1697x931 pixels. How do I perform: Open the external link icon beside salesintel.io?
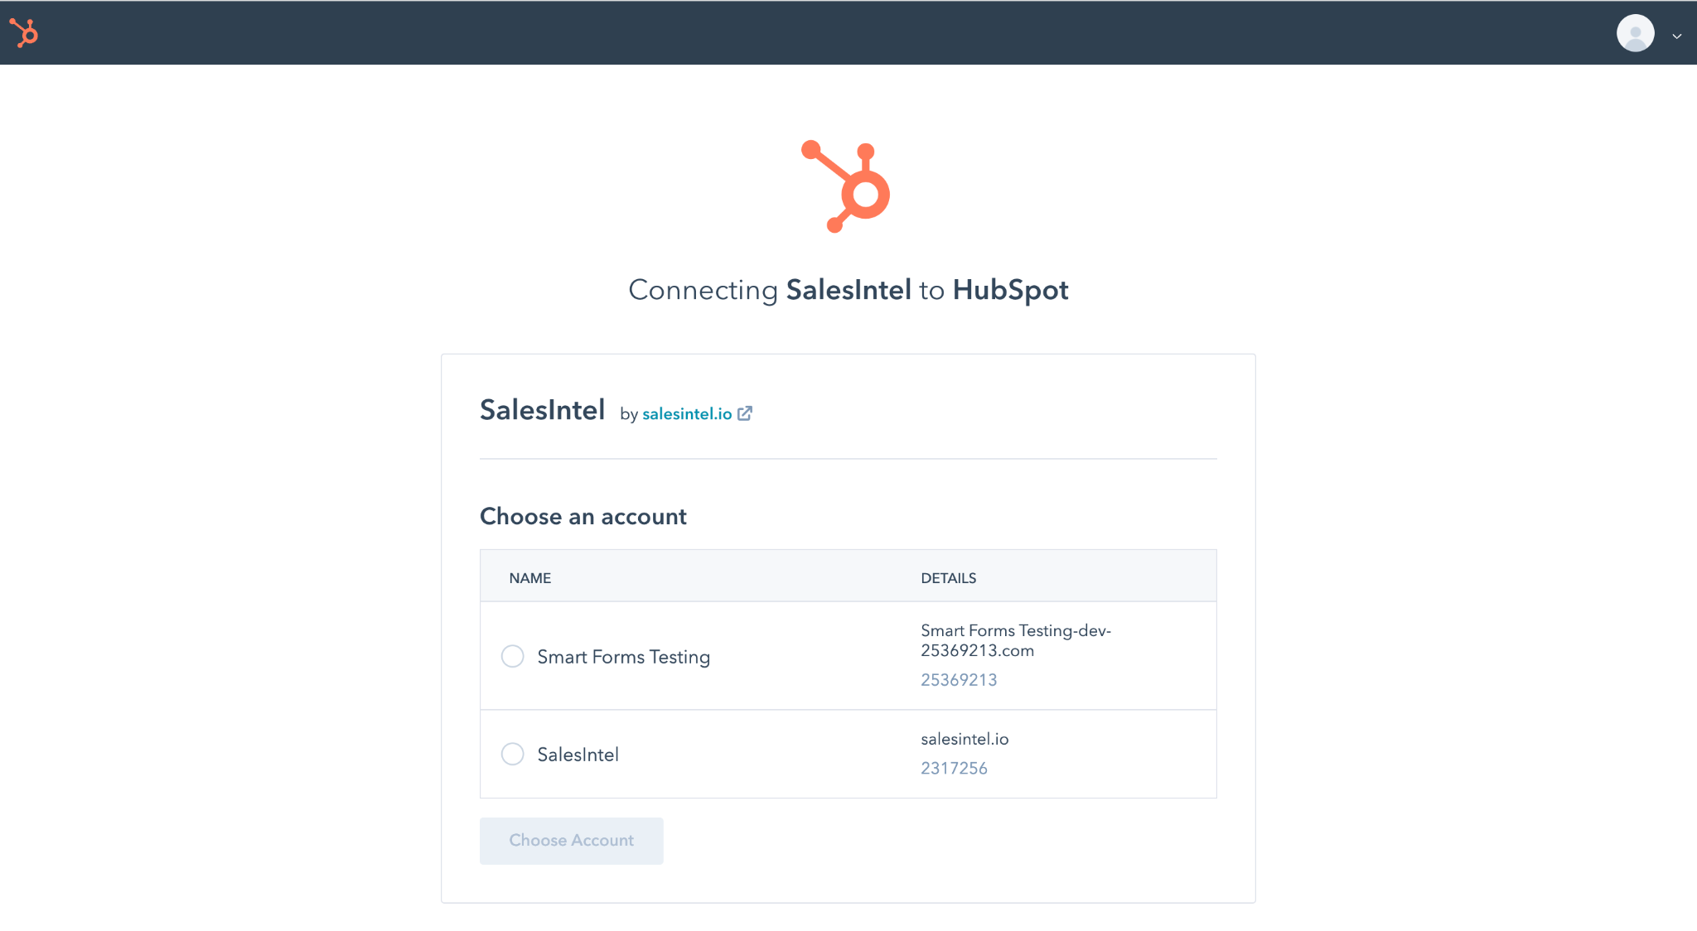pyautogui.click(x=745, y=413)
